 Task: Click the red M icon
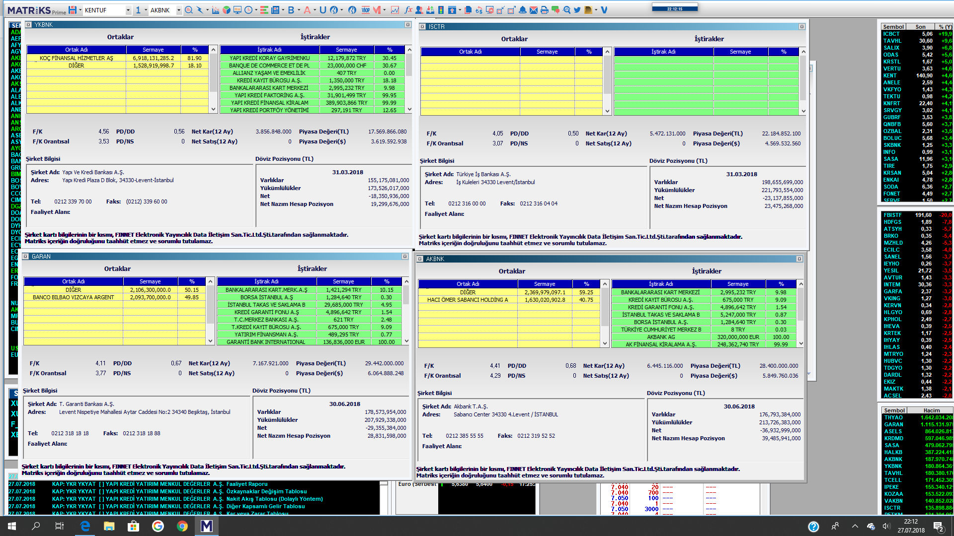(376, 10)
